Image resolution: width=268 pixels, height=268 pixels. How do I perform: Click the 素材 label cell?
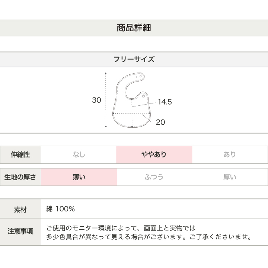20,209
